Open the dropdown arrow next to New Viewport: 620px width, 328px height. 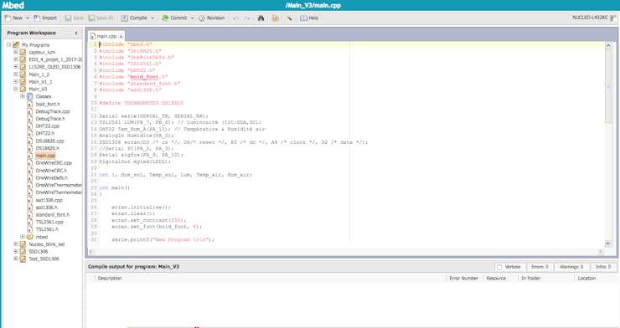[x=28, y=18]
